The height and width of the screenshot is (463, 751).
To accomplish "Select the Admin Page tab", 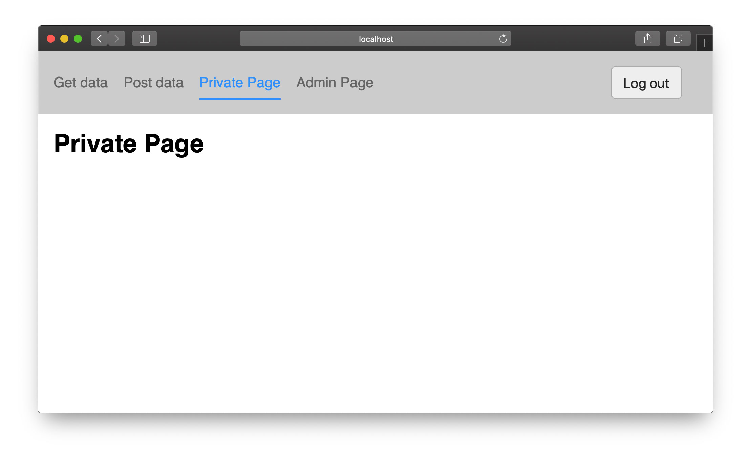I will [335, 82].
